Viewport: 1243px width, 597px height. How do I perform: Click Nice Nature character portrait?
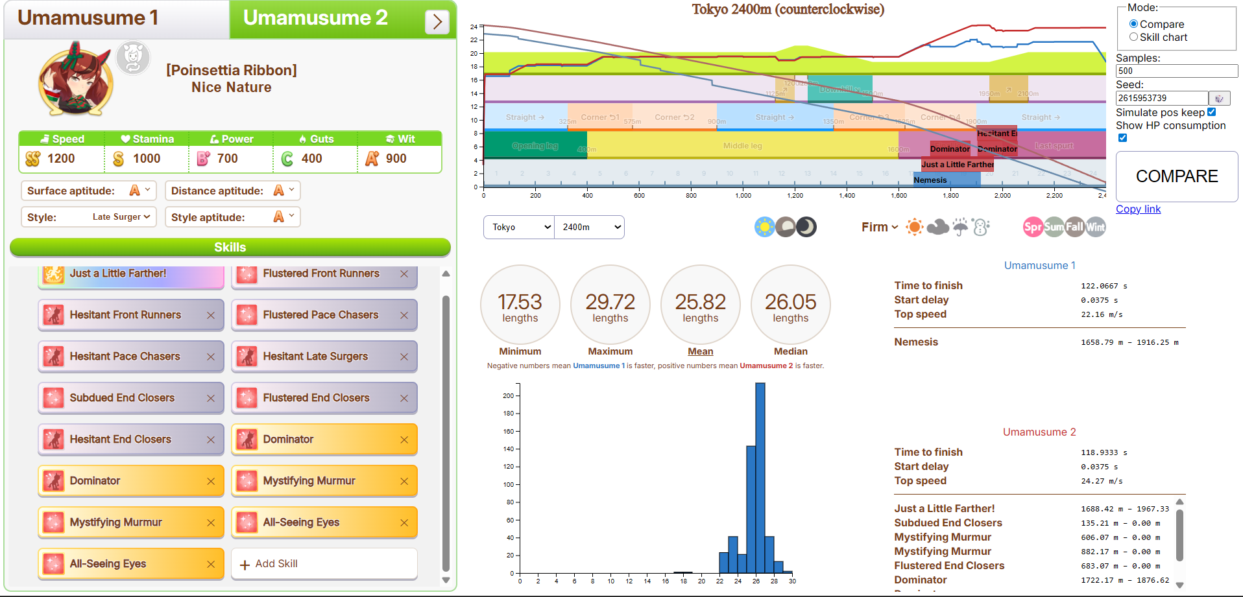click(76, 79)
